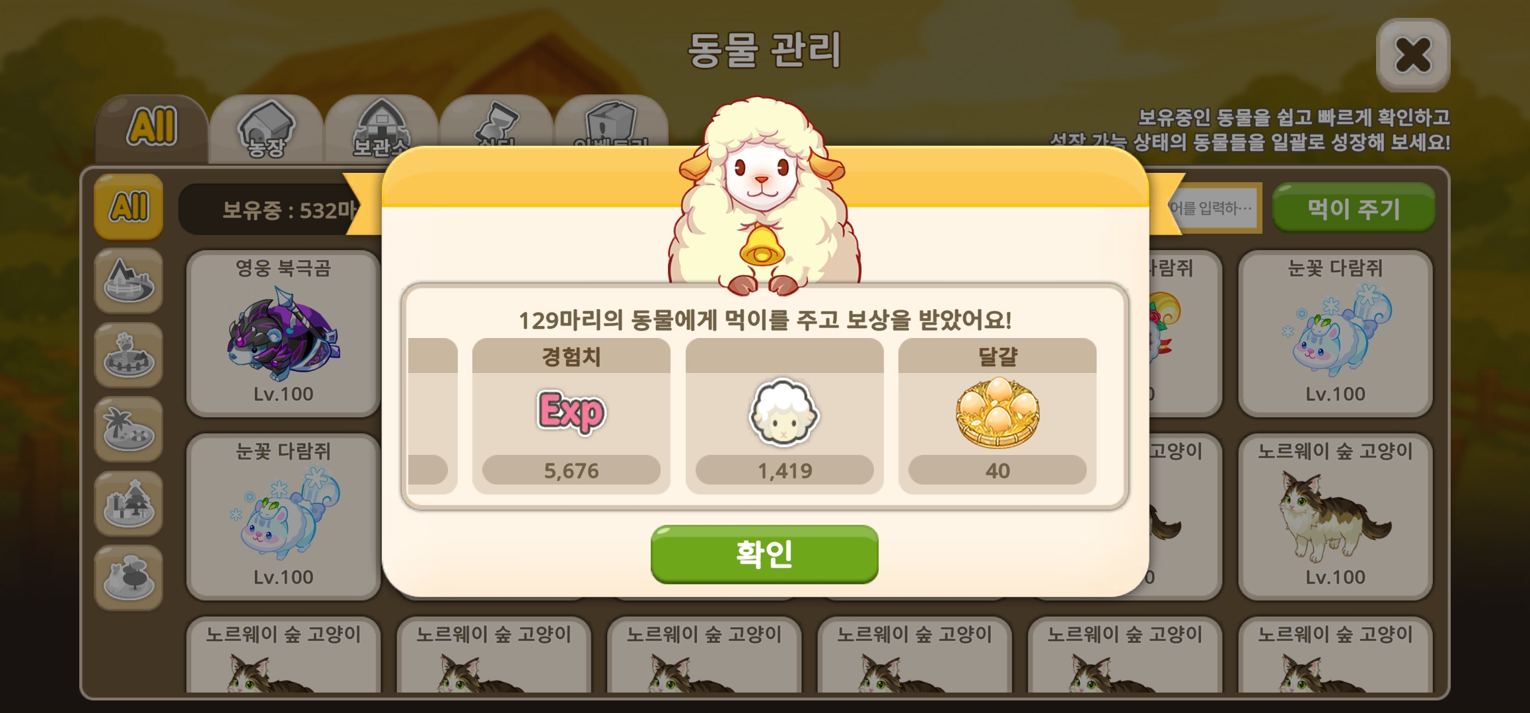Click the 먹이 주기 feed button
Viewport: 1530px width, 713px height.
coord(1354,209)
